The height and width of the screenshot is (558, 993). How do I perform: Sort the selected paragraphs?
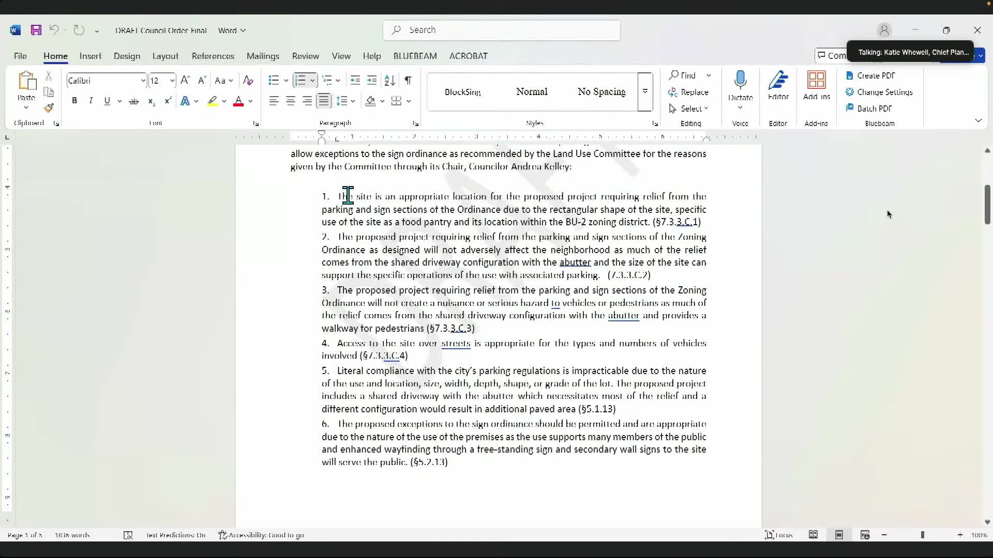tap(390, 80)
